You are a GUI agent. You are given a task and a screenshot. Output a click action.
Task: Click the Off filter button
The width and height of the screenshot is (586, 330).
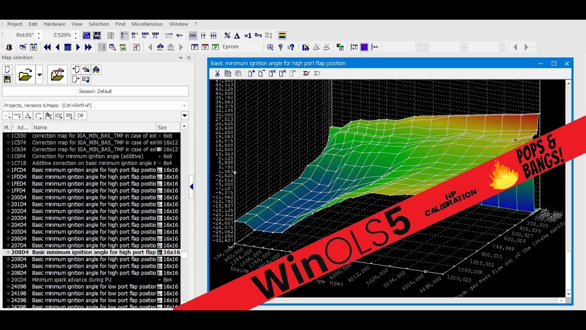tap(81, 116)
